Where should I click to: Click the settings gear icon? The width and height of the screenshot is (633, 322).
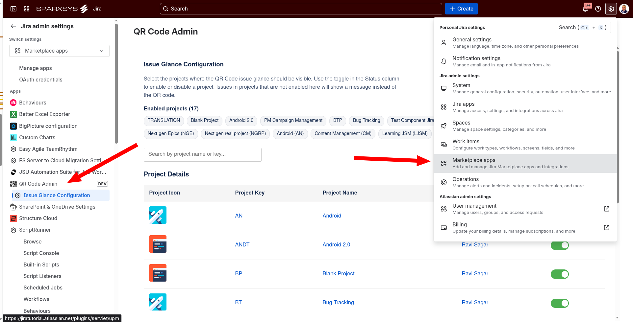pyautogui.click(x=611, y=9)
